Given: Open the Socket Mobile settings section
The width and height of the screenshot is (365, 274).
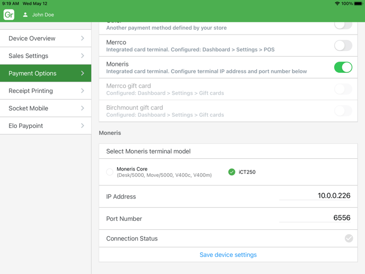Looking at the screenshot, I should pos(45,108).
